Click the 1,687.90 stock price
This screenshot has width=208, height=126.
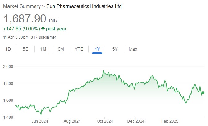click(x=25, y=19)
